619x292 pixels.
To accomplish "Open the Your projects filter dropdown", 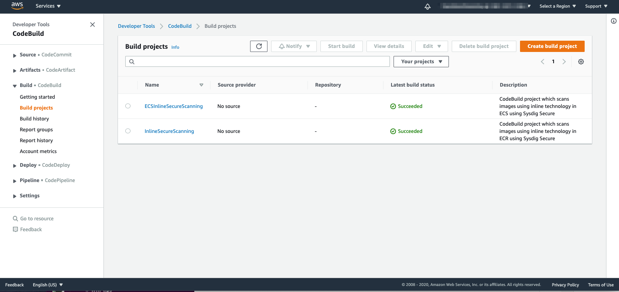I will tap(421, 62).
